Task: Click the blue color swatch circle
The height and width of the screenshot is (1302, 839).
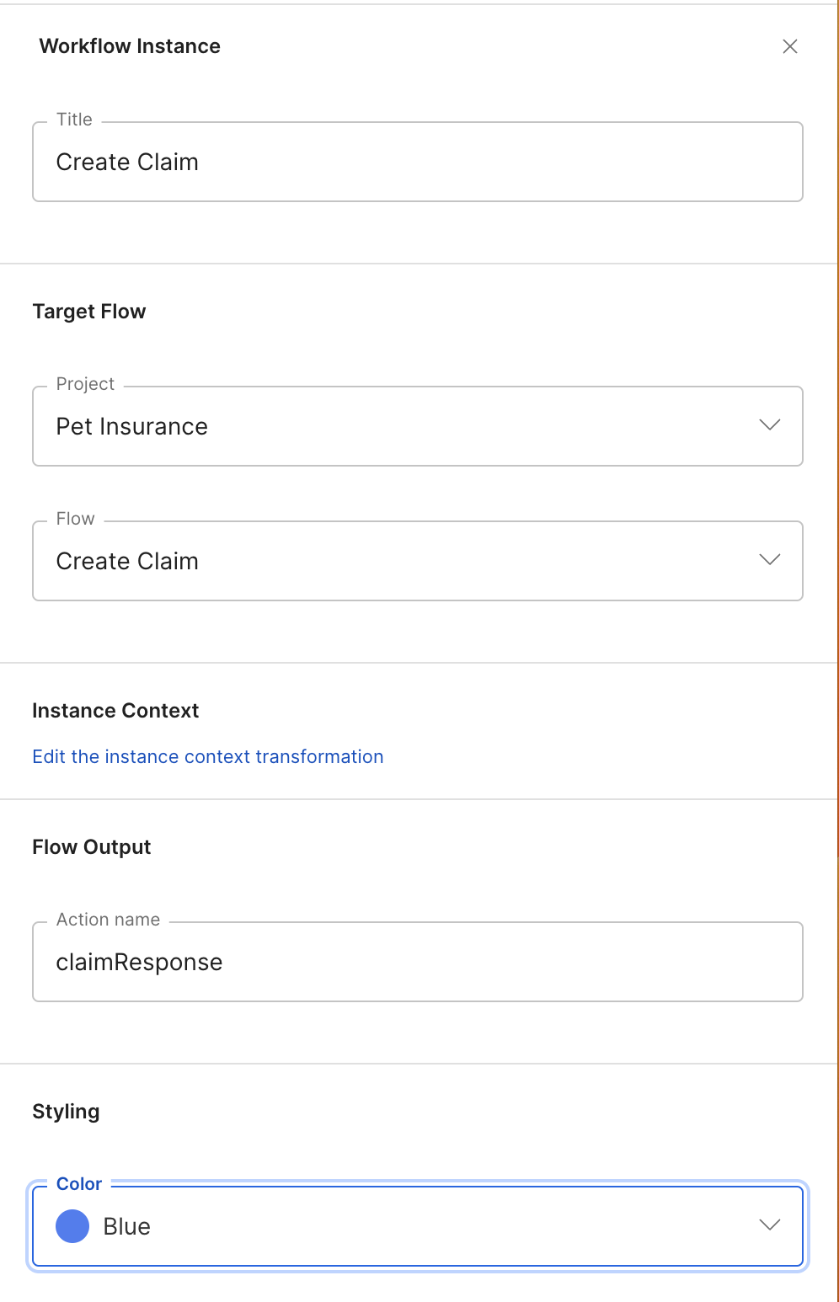Action: pyautogui.click(x=72, y=1226)
